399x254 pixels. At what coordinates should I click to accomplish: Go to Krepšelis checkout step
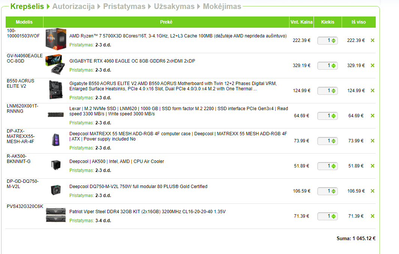tap(27, 6)
